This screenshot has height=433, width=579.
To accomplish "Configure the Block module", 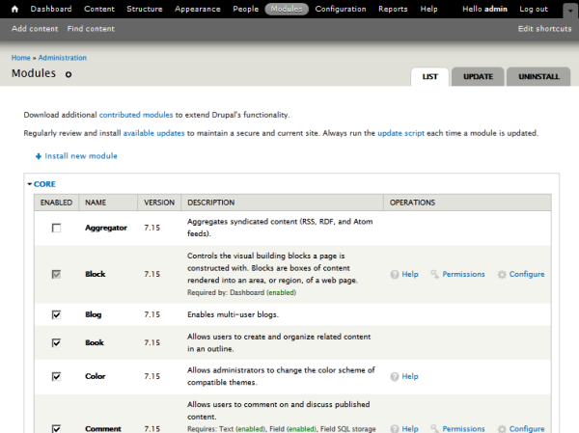I will pos(521,274).
